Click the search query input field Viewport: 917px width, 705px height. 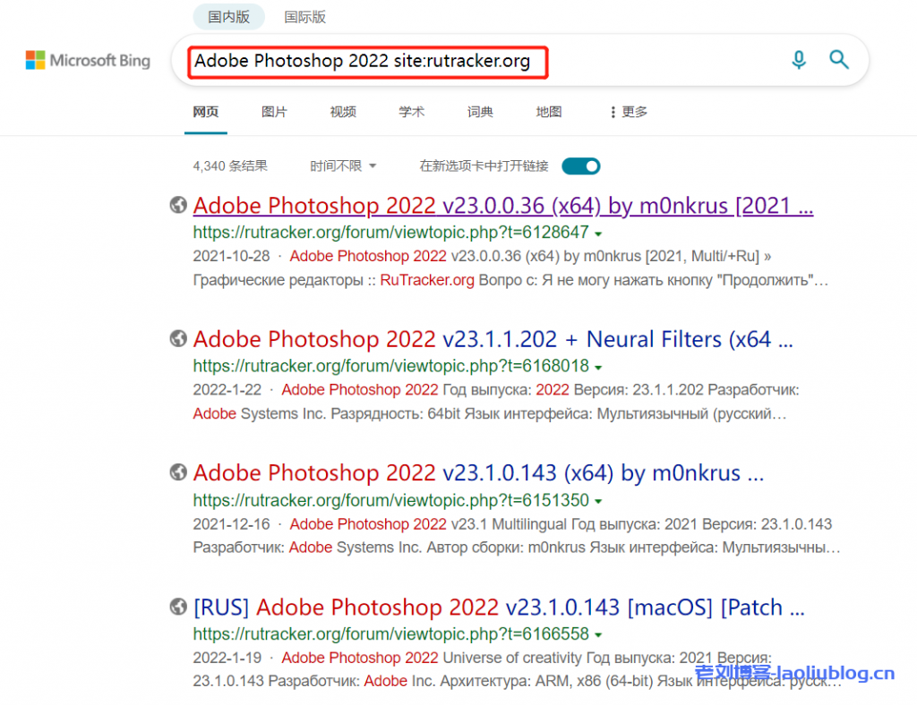click(484, 61)
